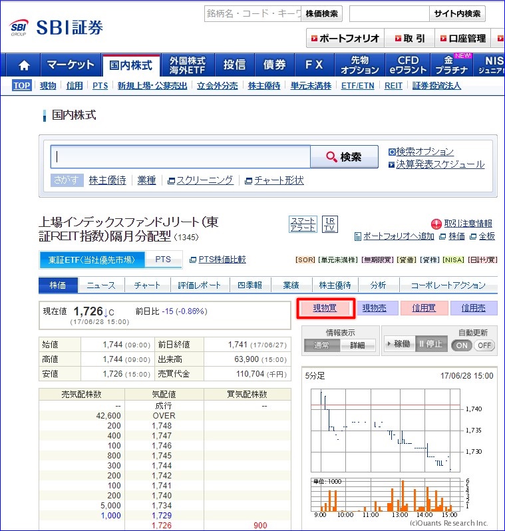Click the 検索 magnifier button

pos(344,157)
